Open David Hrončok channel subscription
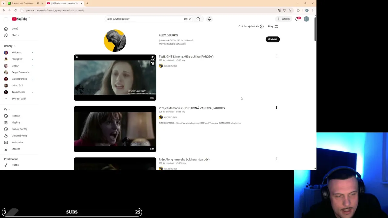The image size is (388, 218). tap(19, 79)
